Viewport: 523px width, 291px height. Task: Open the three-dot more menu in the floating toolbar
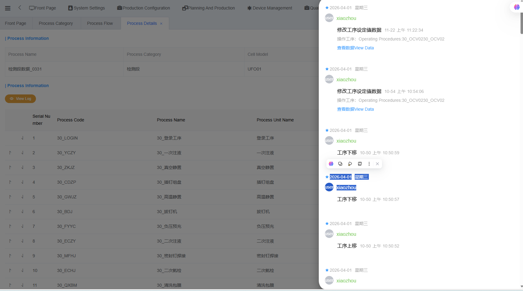tap(369, 164)
